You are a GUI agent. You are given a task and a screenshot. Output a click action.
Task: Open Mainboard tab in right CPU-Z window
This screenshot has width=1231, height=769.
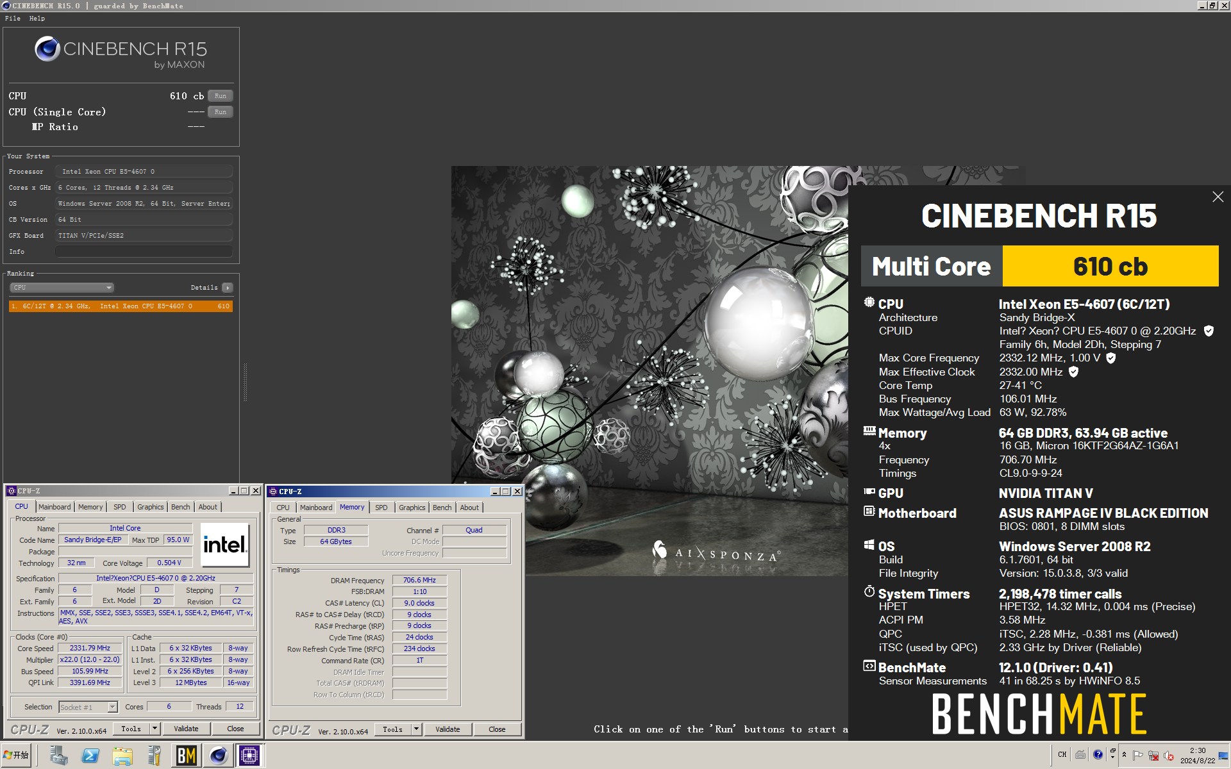(x=316, y=508)
